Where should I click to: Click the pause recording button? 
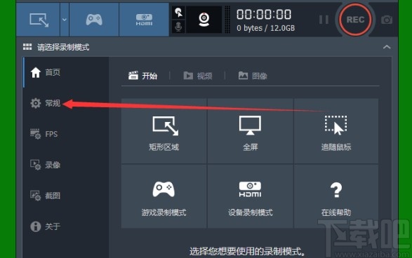pos(324,20)
